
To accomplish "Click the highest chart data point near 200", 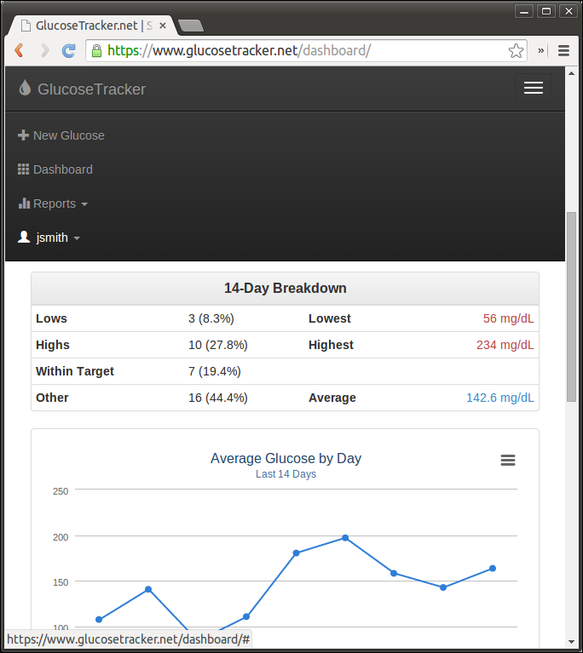I will 345,538.
